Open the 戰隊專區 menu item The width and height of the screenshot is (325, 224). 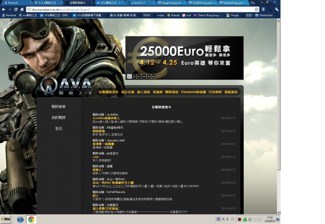(172, 92)
